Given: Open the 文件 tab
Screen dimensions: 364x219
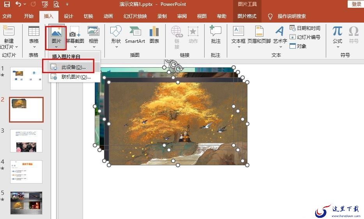Looking at the screenshot, I should point(7,16).
